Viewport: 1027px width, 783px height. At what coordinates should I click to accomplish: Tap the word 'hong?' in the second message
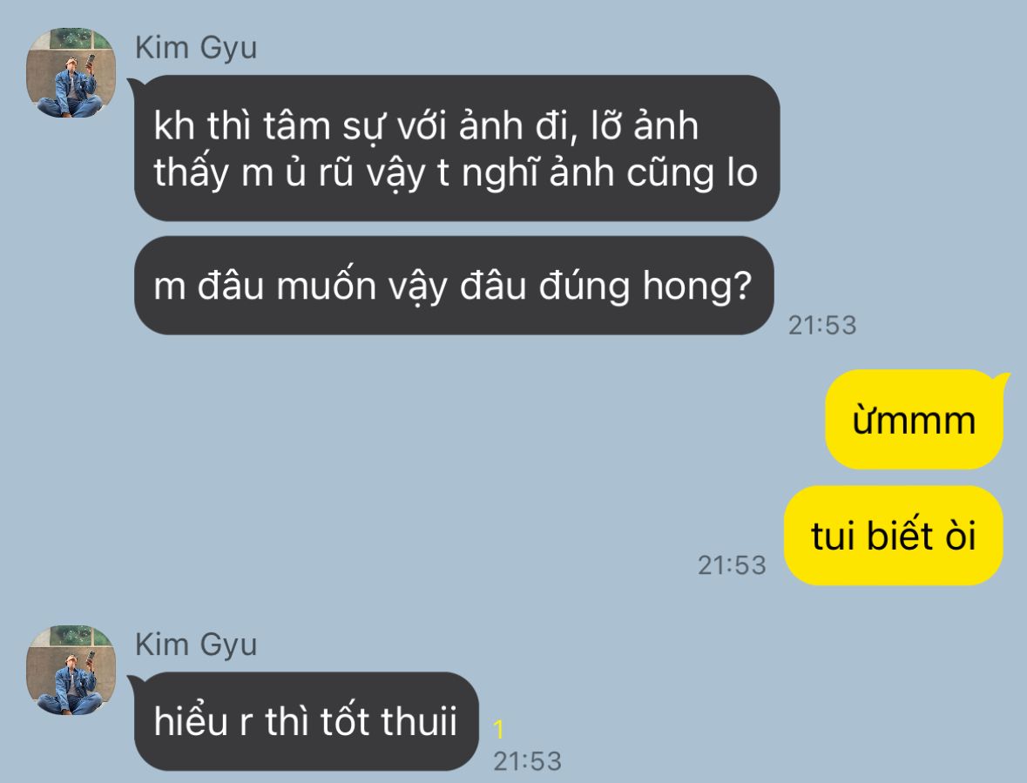tap(696, 287)
